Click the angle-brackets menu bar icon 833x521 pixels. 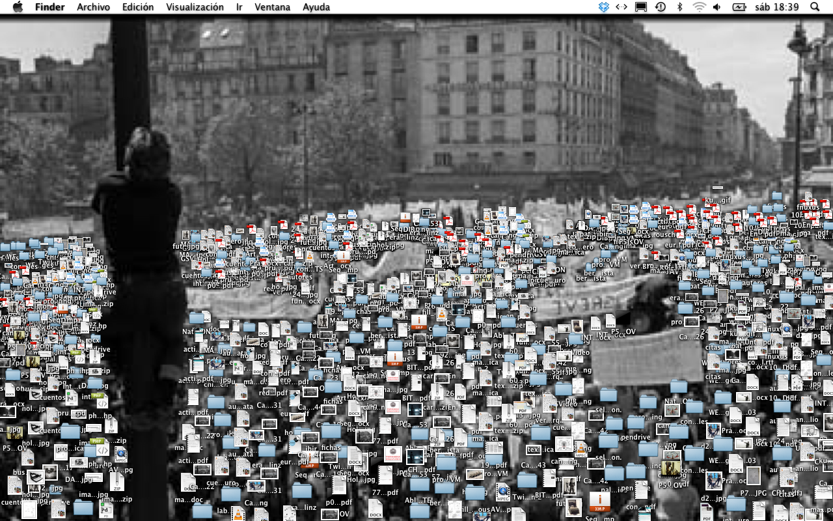pyautogui.click(x=621, y=7)
